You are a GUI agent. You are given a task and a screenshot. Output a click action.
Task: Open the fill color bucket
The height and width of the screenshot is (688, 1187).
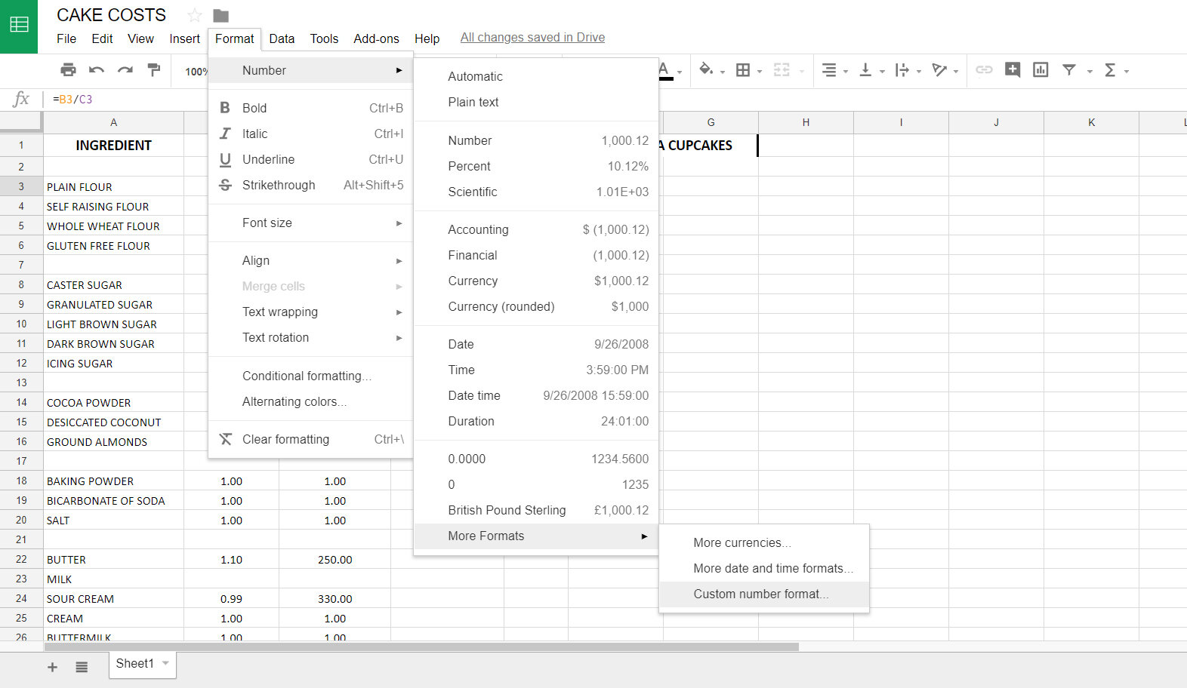[x=706, y=70]
